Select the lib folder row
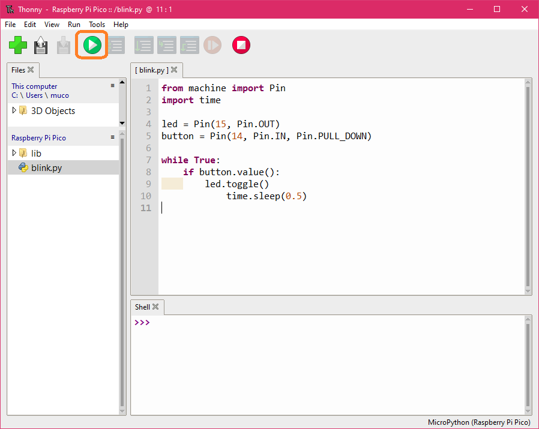Screen dimensions: 539x429 click(x=63, y=153)
